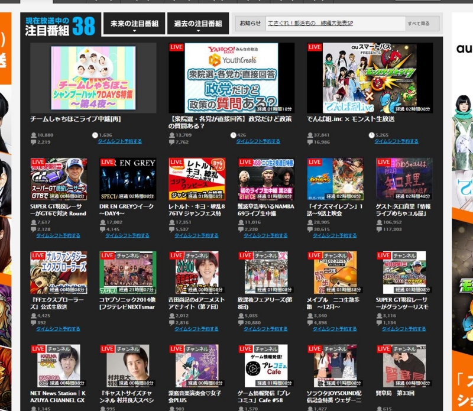
Task: Open FFエクスプローラーズ broadcast thumbnail
Action: coord(59,273)
